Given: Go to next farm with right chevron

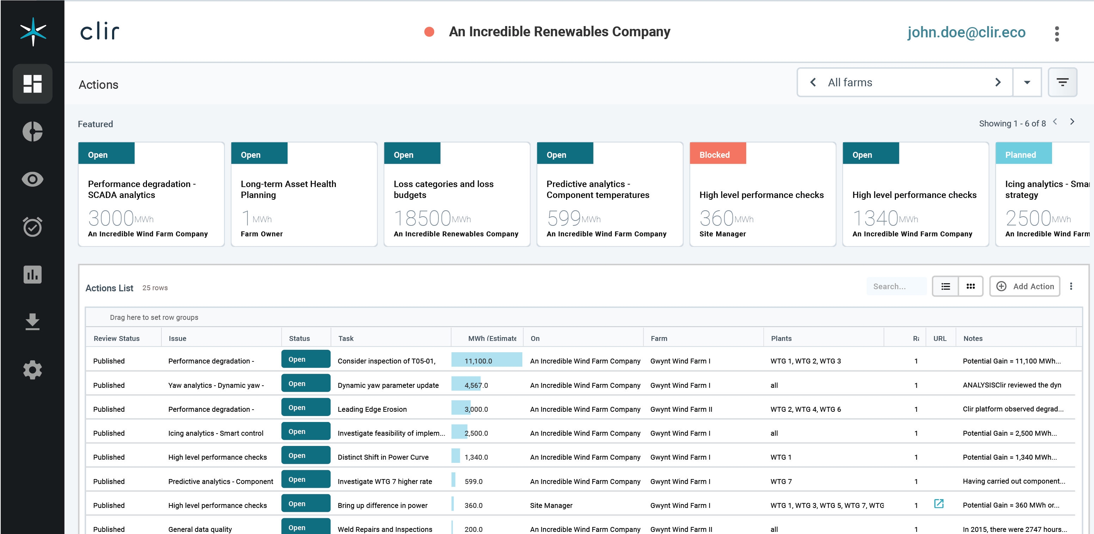Looking at the screenshot, I should (x=998, y=82).
